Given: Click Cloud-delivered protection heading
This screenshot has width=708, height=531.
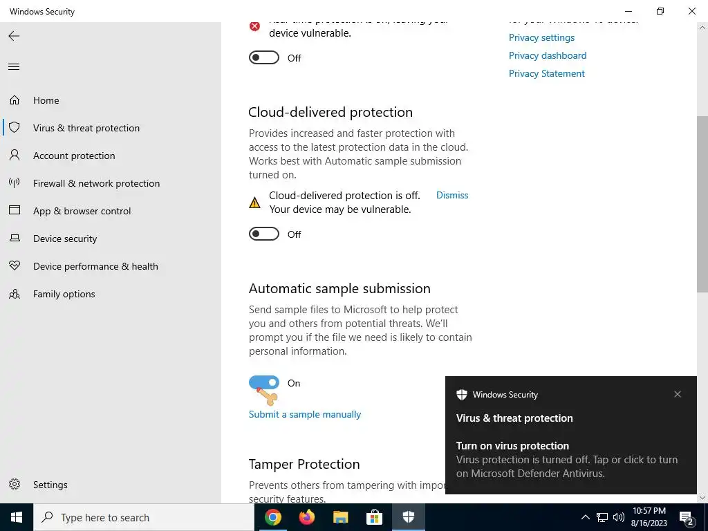Looking at the screenshot, I should point(330,112).
